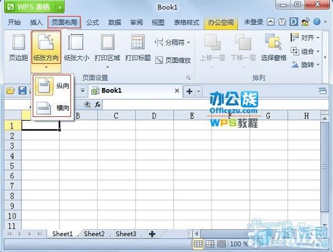Click the 打印标题 print titles icon
The width and height of the screenshot is (333, 252).
[138, 42]
